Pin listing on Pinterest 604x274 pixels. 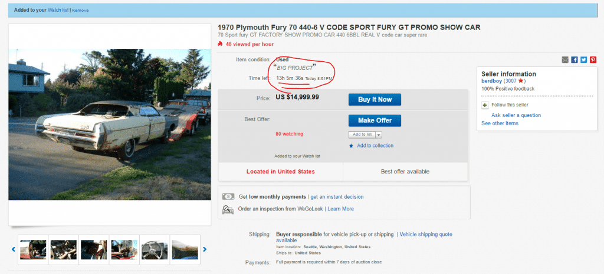[x=593, y=60]
